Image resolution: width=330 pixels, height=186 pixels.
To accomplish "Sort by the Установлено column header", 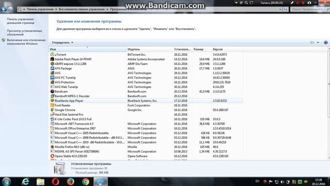I will [183, 49].
